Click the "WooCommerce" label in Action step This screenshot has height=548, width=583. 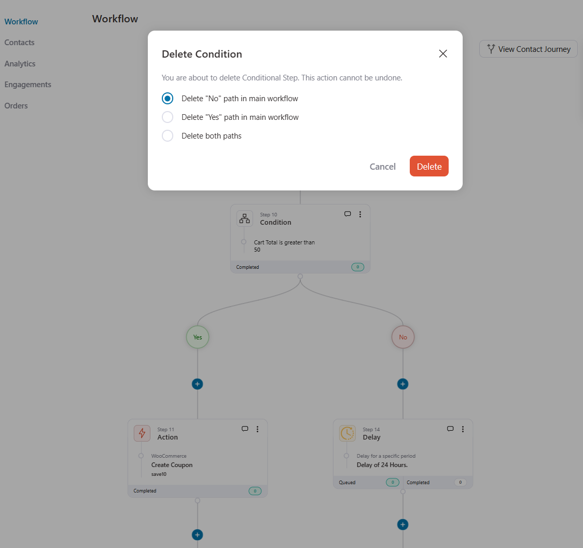[x=169, y=456]
